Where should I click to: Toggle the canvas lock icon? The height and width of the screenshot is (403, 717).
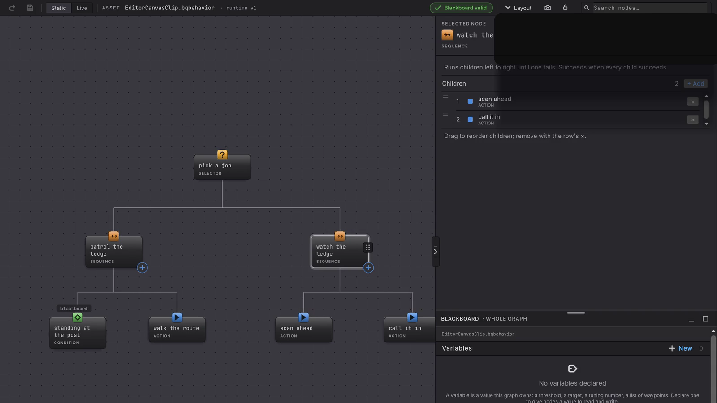(565, 8)
